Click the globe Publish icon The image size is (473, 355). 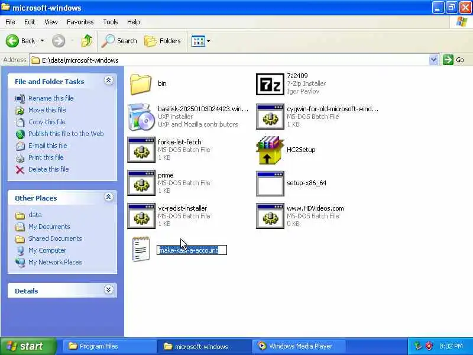pyautogui.click(x=20, y=134)
